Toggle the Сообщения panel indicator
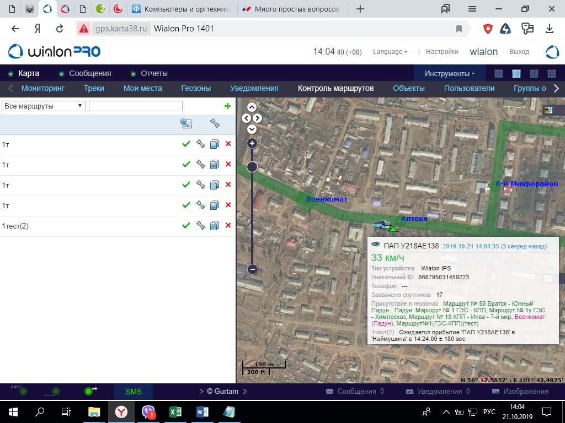565x423 pixels. pos(62,74)
